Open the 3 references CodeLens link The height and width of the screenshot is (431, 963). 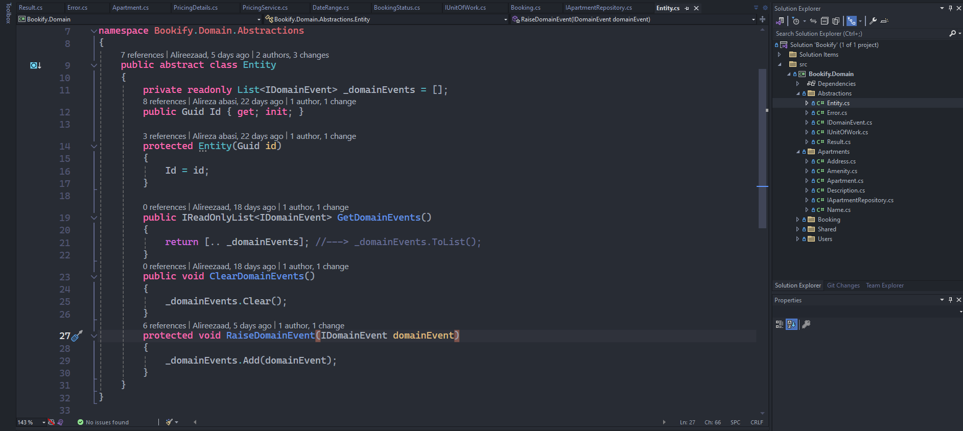click(x=165, y=136)
